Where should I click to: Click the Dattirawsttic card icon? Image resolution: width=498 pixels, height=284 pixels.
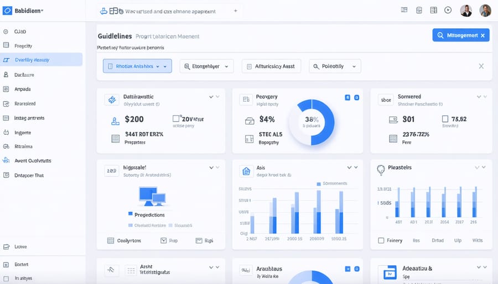(112, 99)
